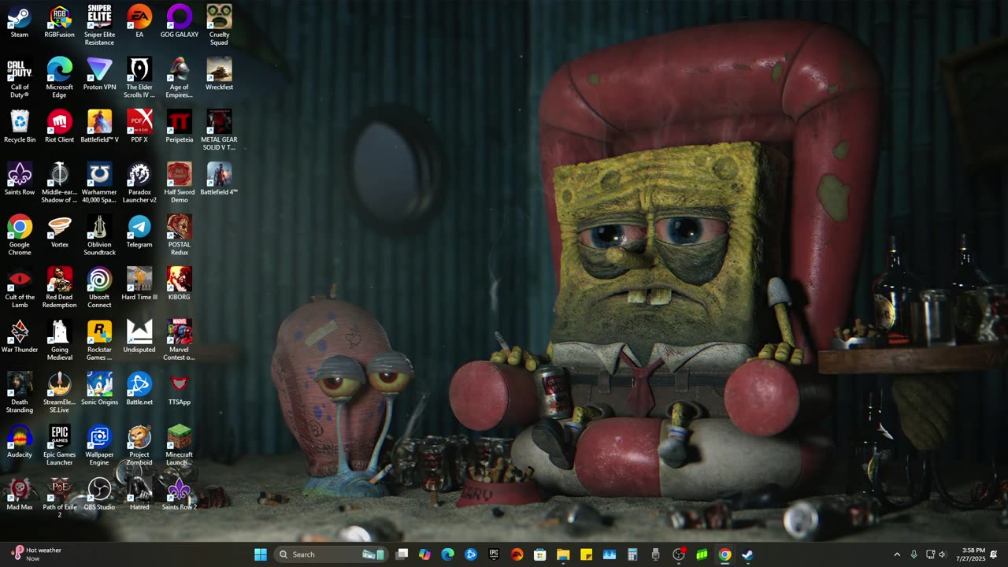Select the Path of Exile 2 icon

point(60,498)
